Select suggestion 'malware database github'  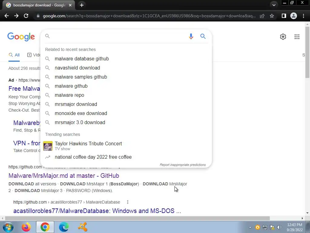[126, 59]
